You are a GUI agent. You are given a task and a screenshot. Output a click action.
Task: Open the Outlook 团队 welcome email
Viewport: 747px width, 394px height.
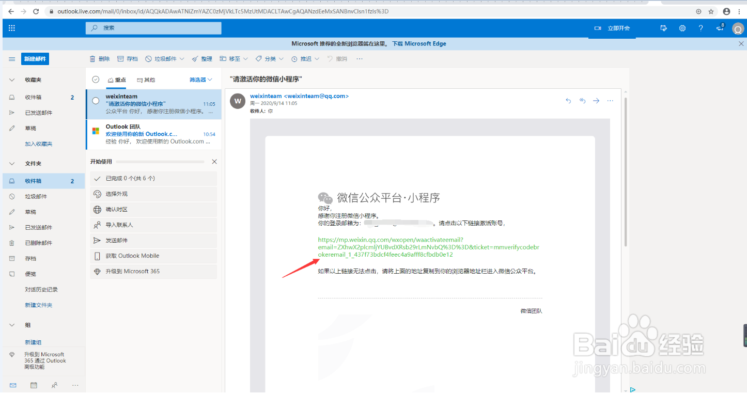pyautogui.click(x=153, y=134)
